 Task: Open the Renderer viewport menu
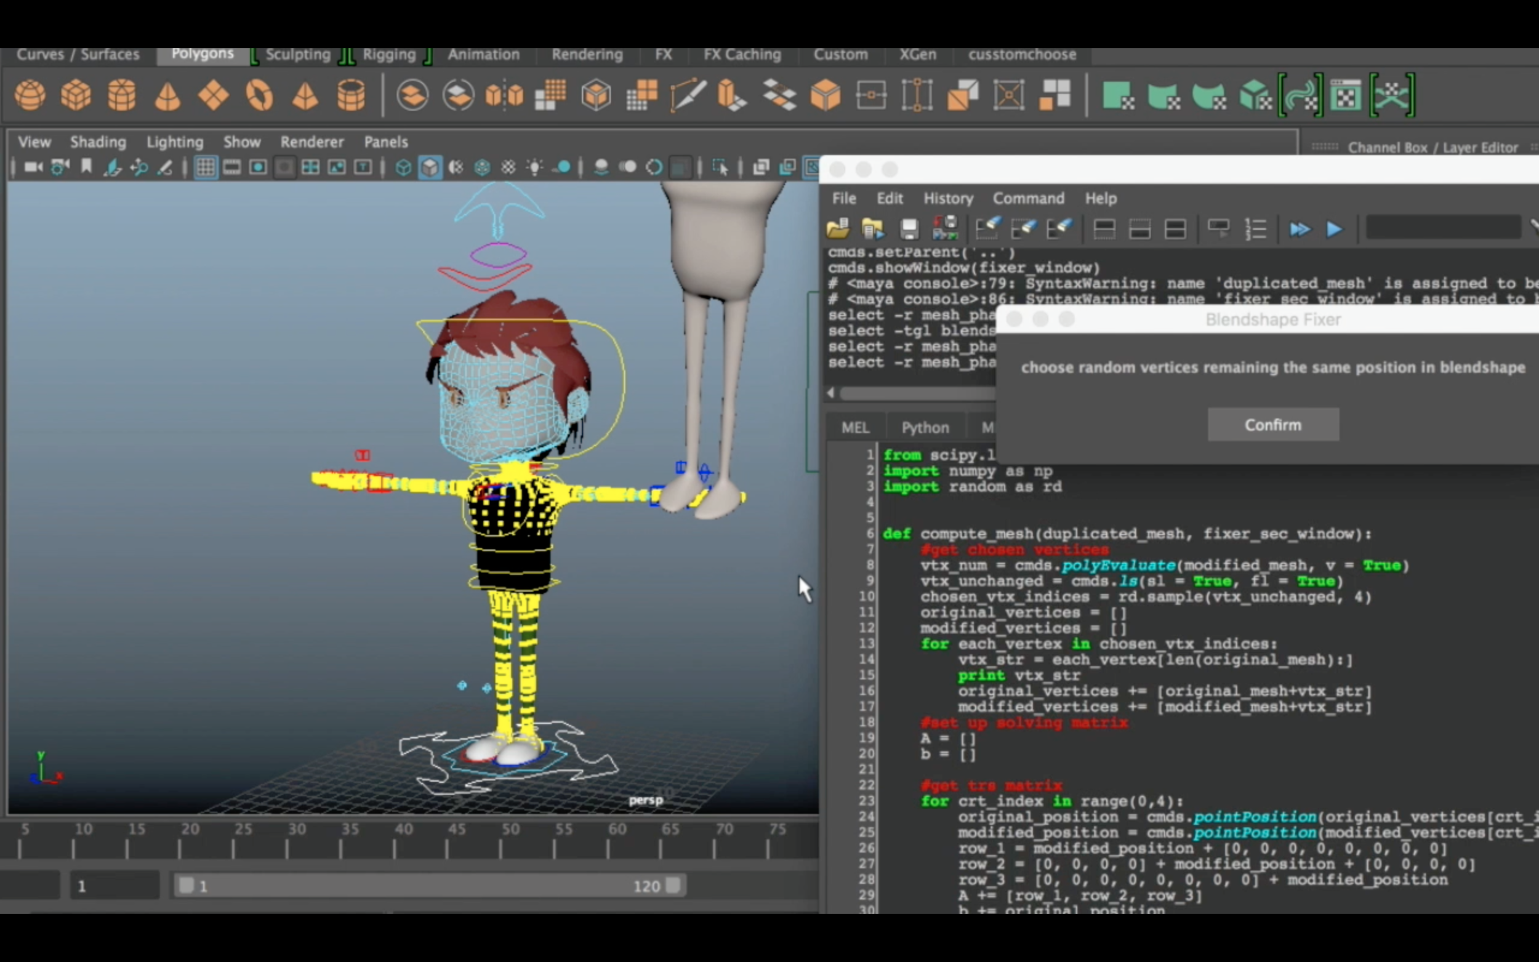click(311, 142)
